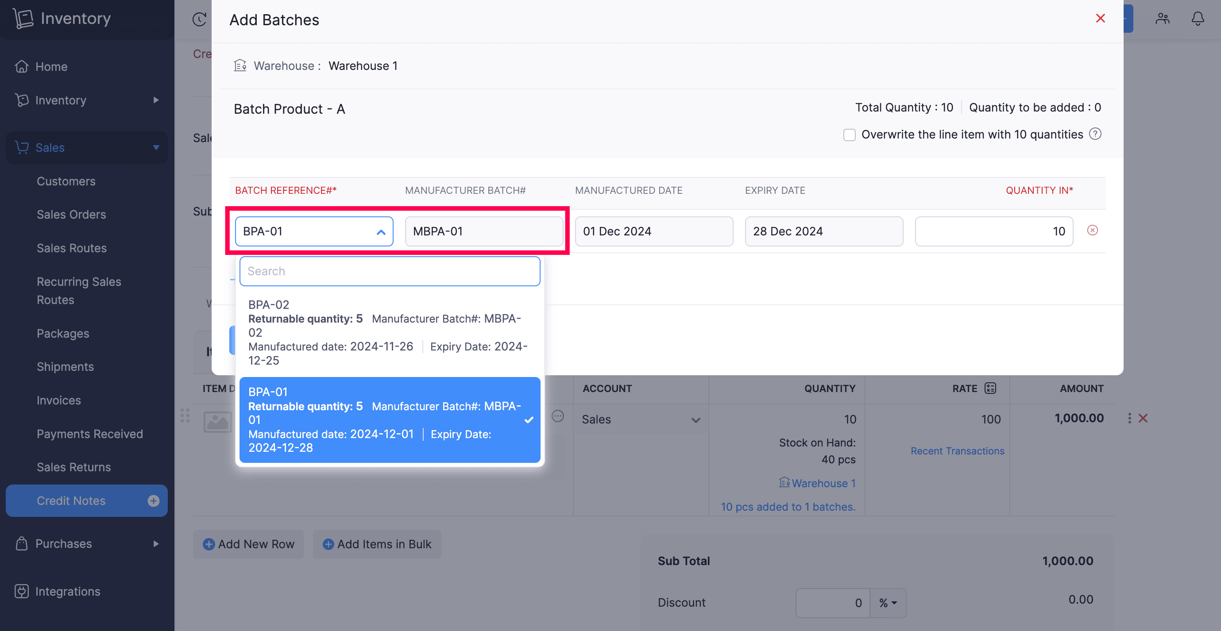Click the notifications bell icon
1221x631 pixels.
pyautogui.click(x=1197, y=19)
